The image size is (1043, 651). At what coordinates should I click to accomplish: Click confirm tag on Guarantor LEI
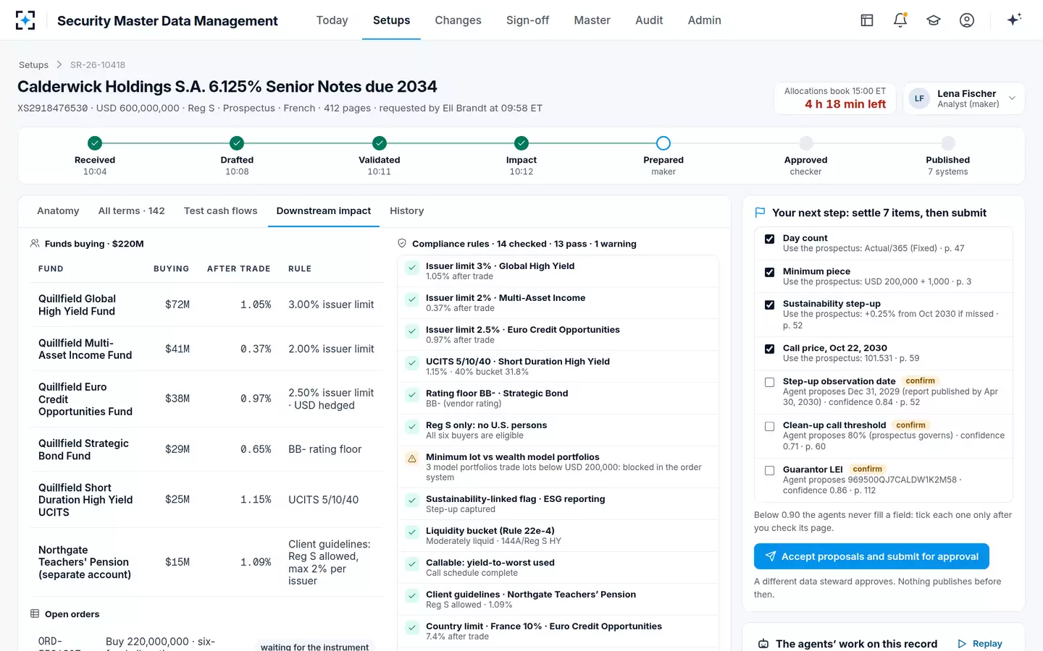pos(867,469)
